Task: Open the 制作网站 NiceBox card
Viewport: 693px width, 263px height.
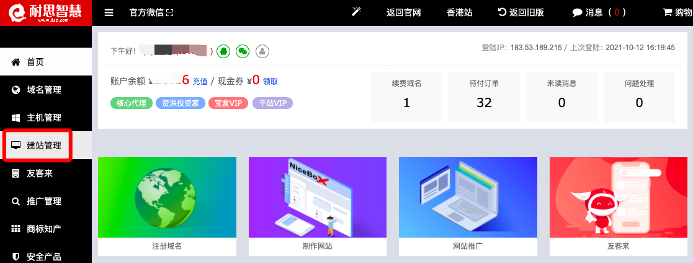Action: [x=317, y=207]
